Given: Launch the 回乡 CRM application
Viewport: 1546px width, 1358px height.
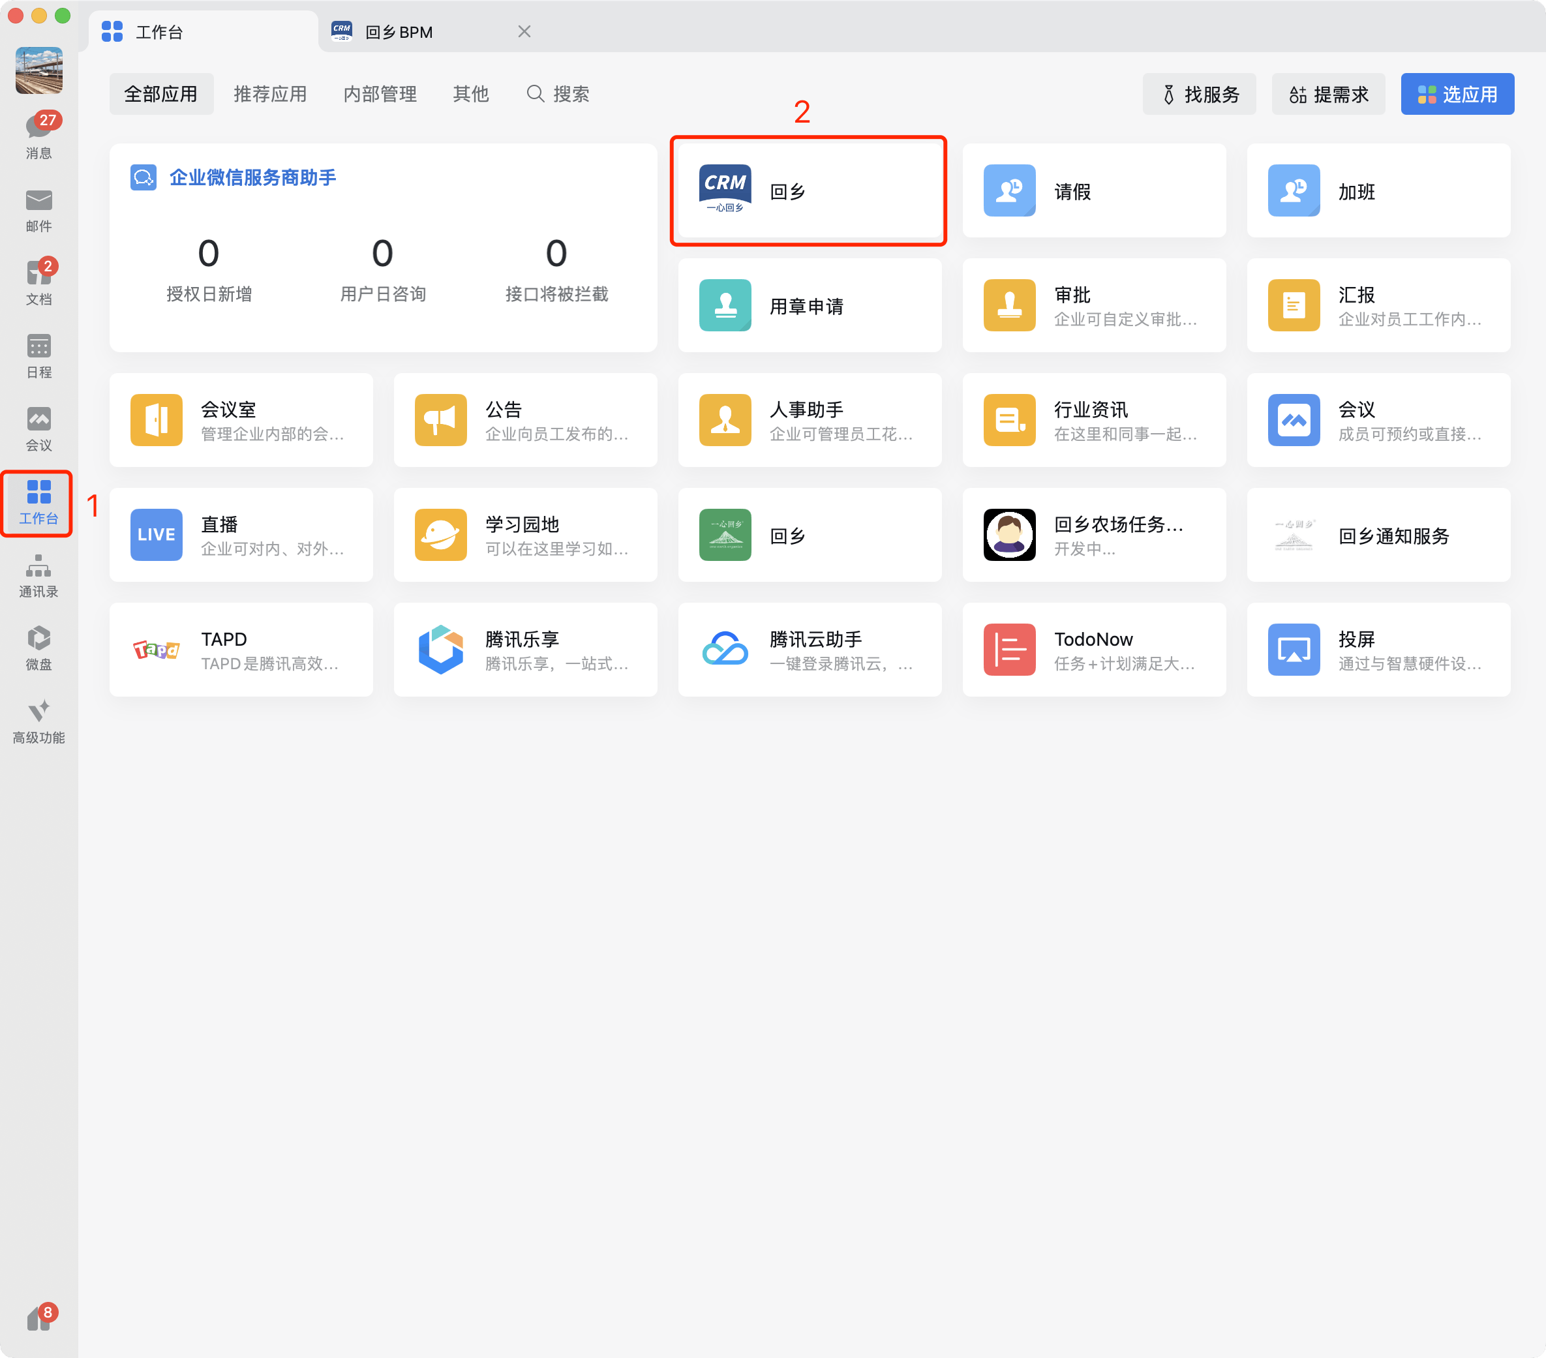Looking at the screenshot, I should pyautogui.click(x=808, y=190).
